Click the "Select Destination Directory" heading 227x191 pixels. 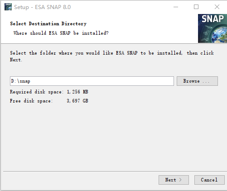48,23
